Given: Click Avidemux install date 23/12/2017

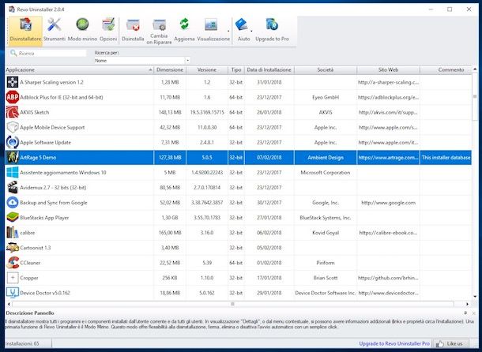Looking at the screenshot, I should 269,188.
